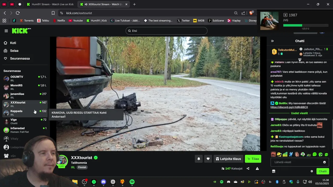Toggle notification bell for XXXtourist

click(x=199, y=159)
